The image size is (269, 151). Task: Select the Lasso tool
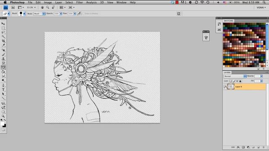[x=3, y=32]
